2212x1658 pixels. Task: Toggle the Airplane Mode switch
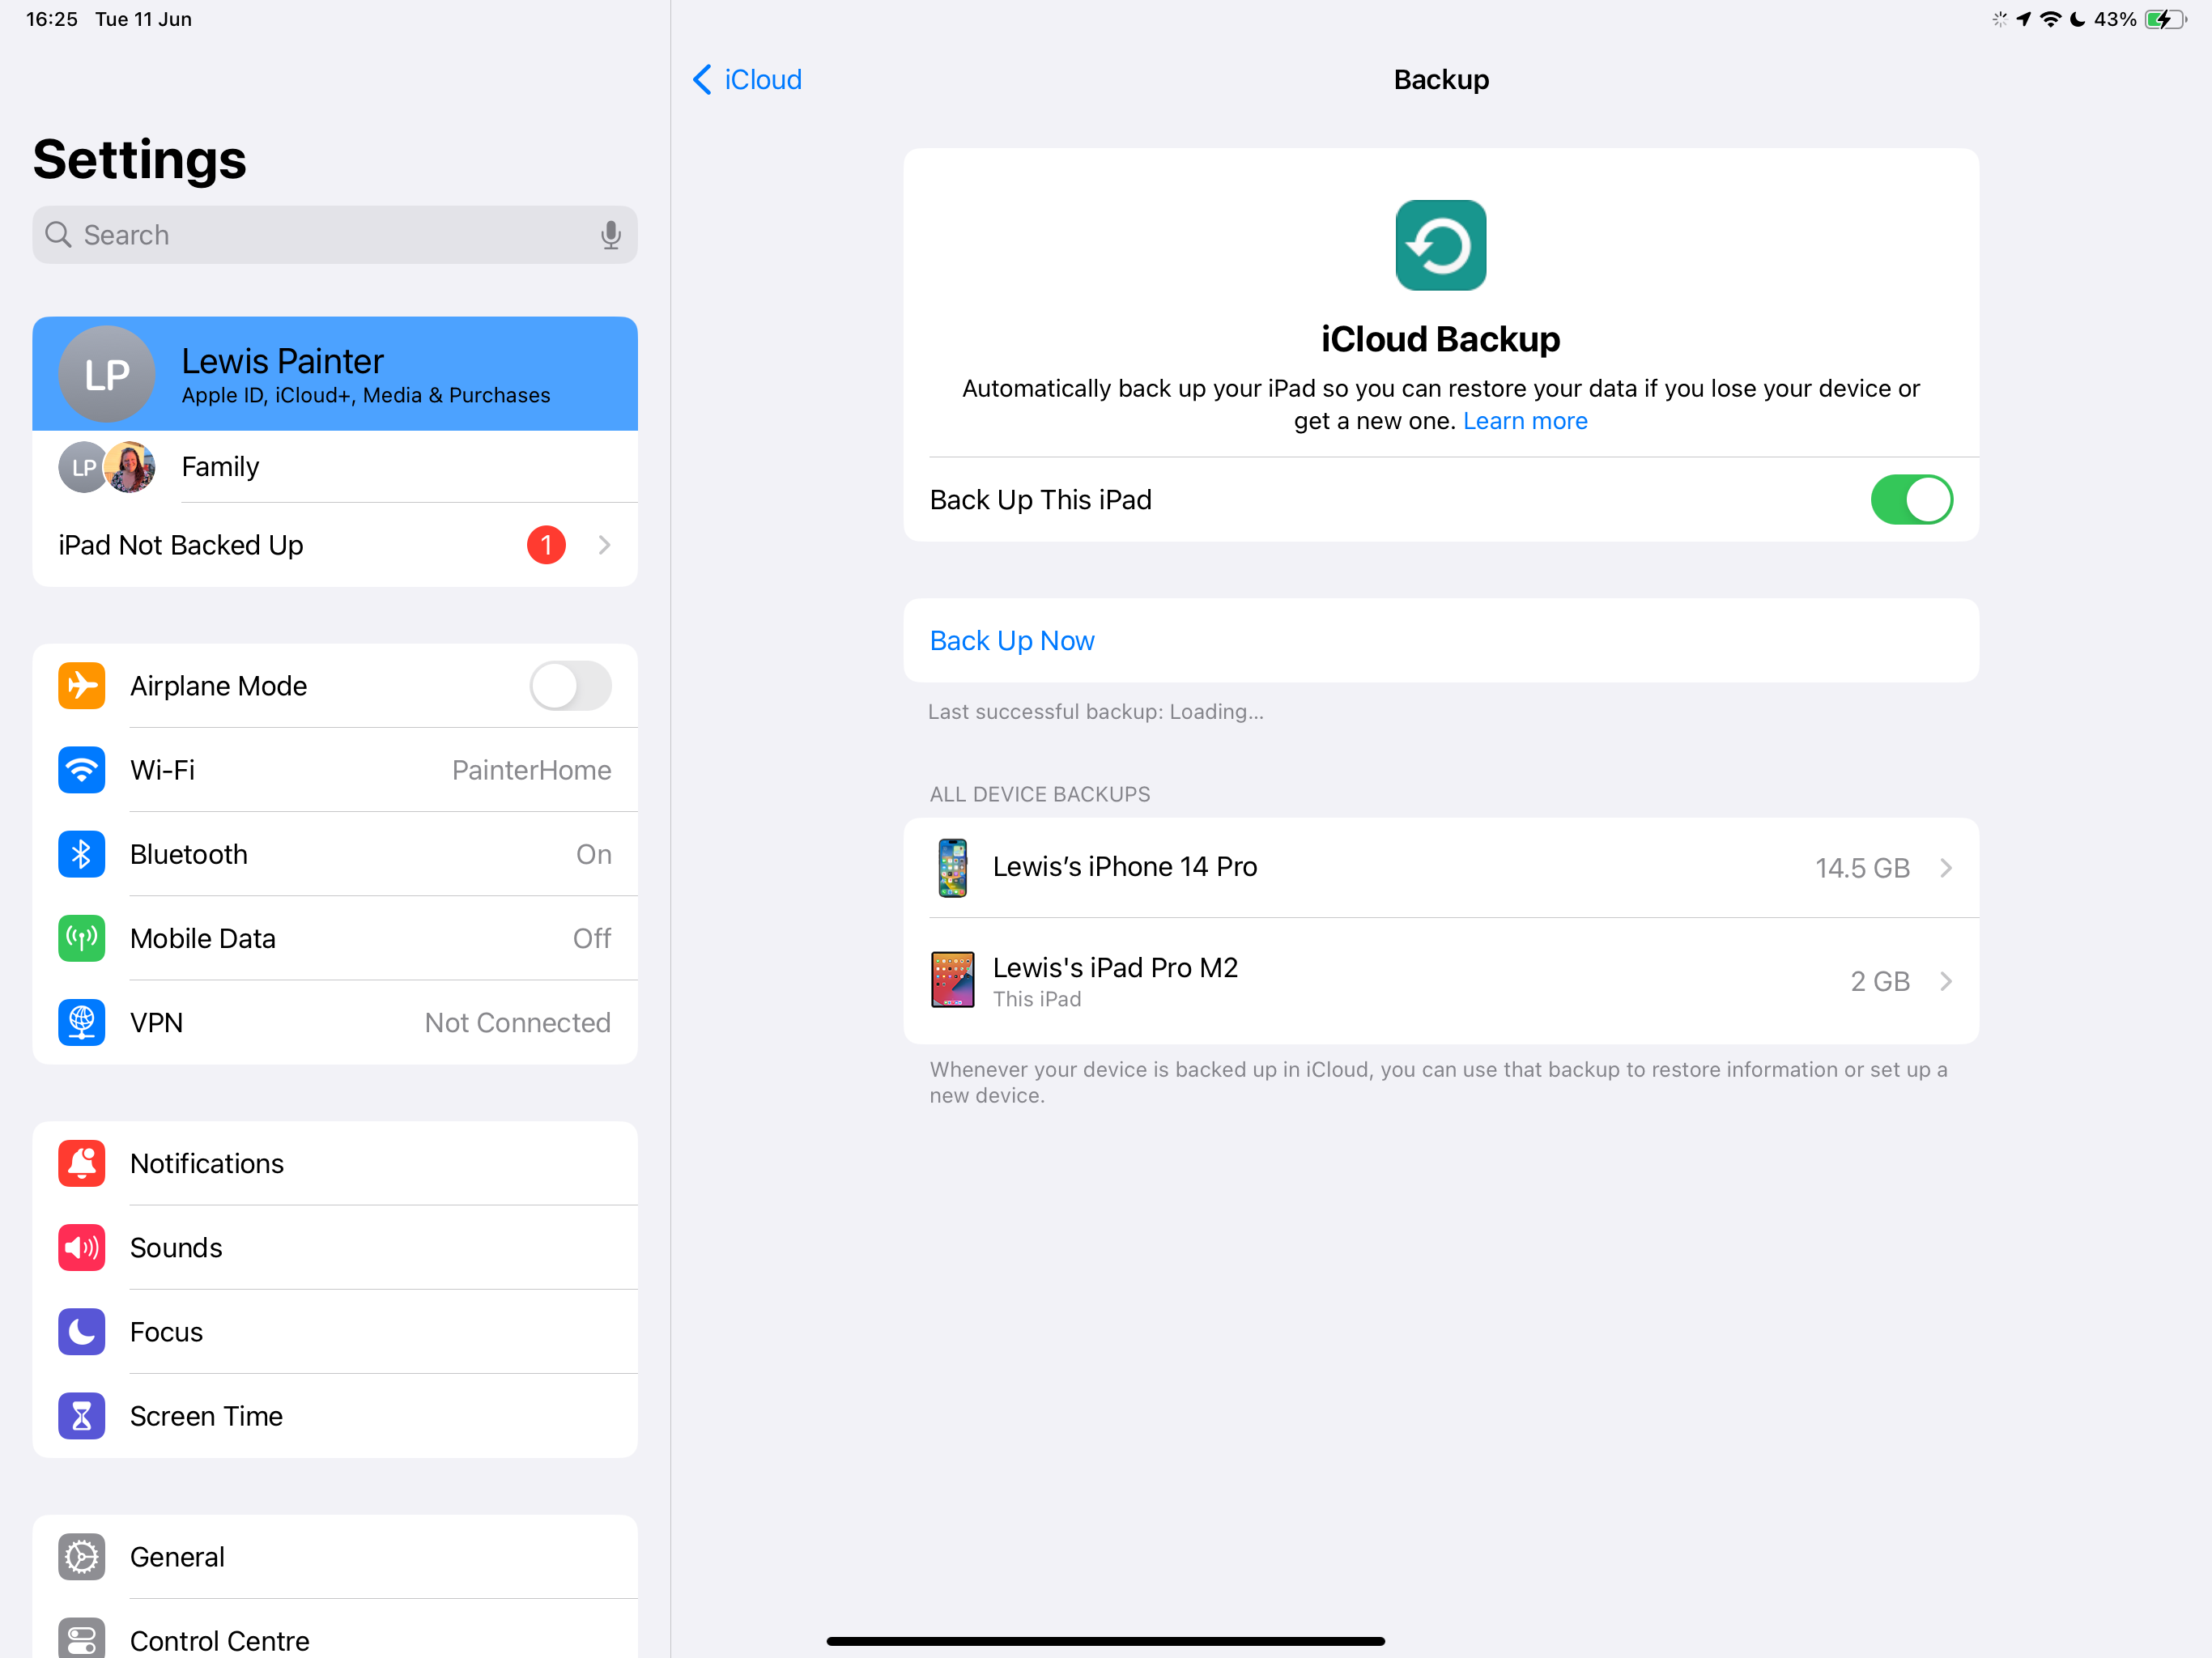[570, 686]
